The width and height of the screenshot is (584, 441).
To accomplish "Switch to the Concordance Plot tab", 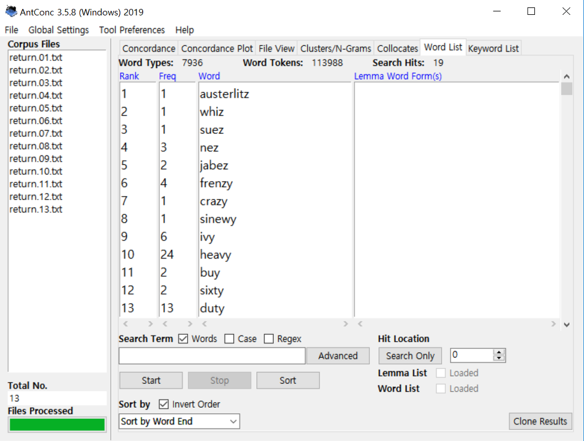I will (217, 48).
